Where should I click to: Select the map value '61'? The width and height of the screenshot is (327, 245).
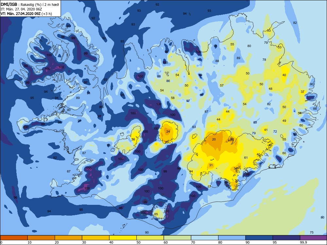pos(246,158)
